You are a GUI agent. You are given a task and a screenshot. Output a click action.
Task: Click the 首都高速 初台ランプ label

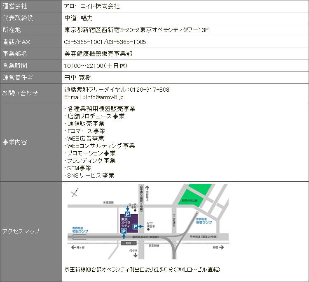click(x=80, y=230)
